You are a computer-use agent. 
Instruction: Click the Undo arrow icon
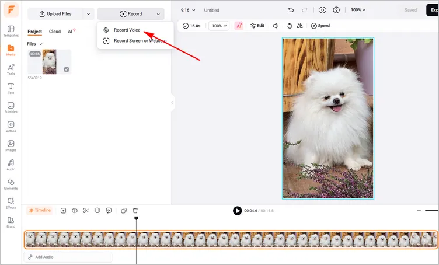point(291,10)
